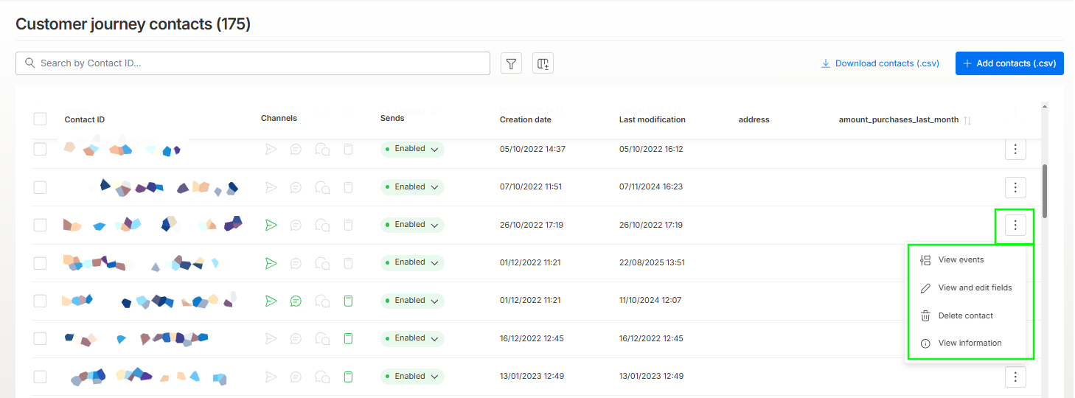Click green device icon in 13/01/2023 12:49 row
Image resolution: width=1075 pixels, height=398 pixels.
(x=349, y=377)
